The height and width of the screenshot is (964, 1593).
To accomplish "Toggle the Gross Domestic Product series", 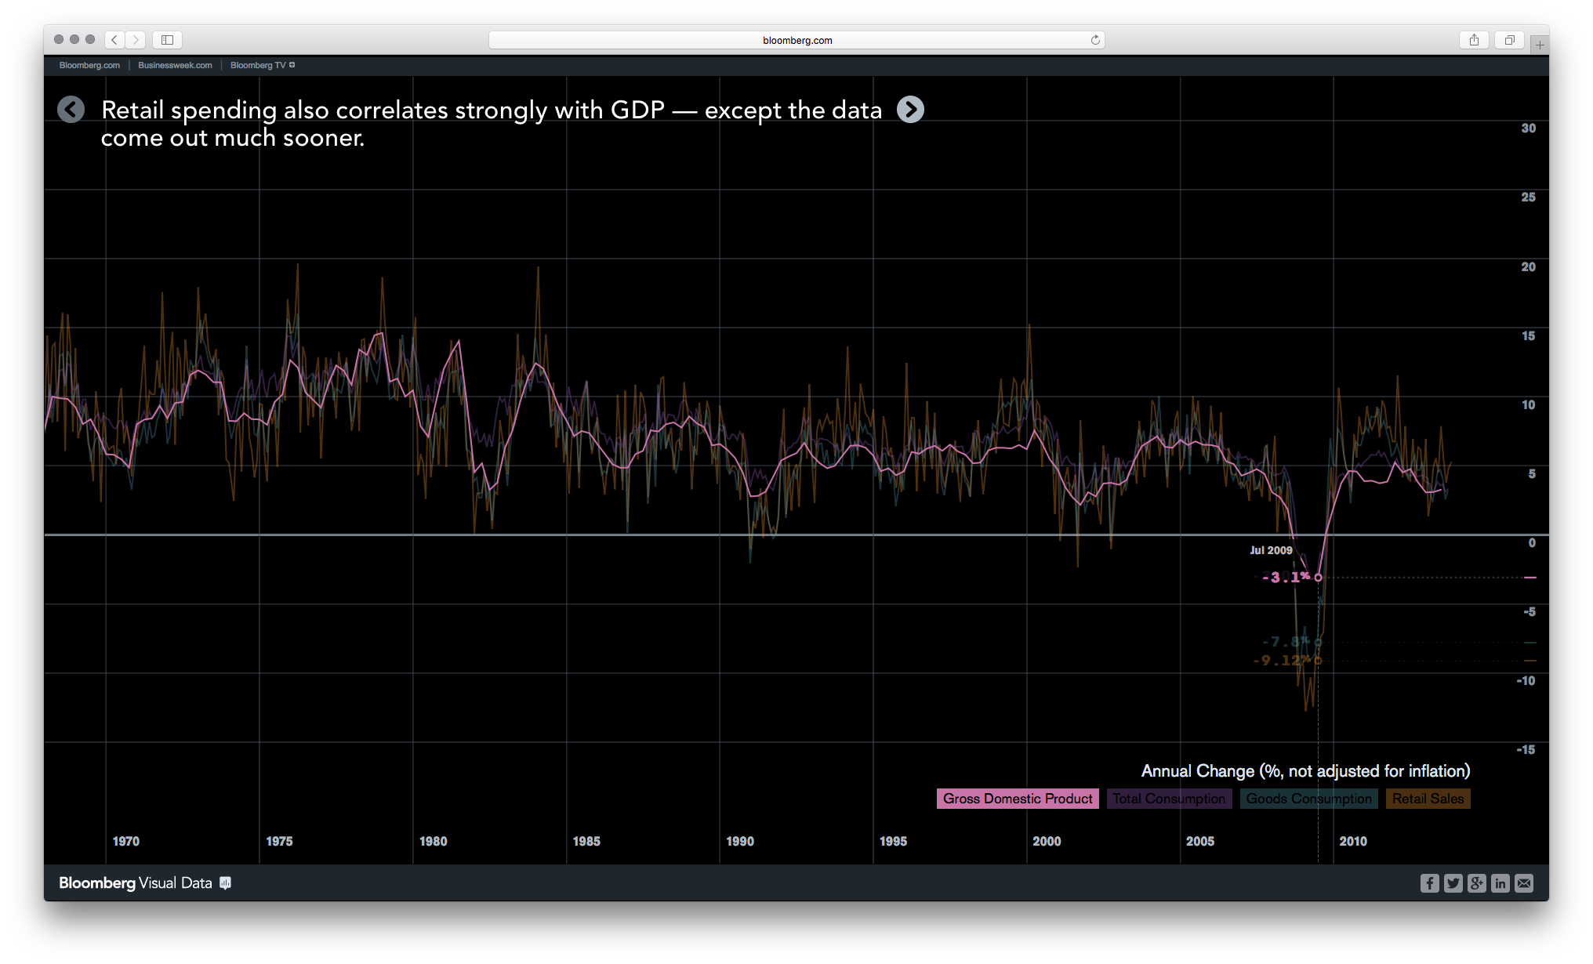I will click(1017, 799).
